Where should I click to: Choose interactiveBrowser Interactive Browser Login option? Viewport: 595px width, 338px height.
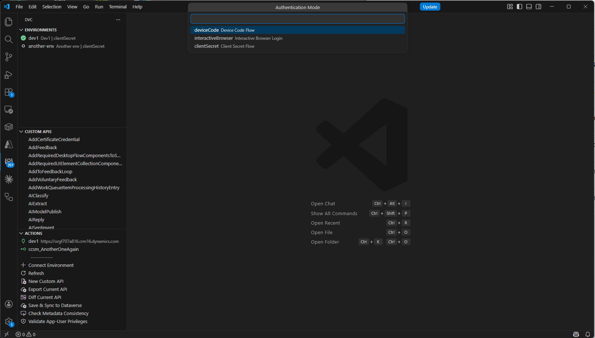pos(298,38)
